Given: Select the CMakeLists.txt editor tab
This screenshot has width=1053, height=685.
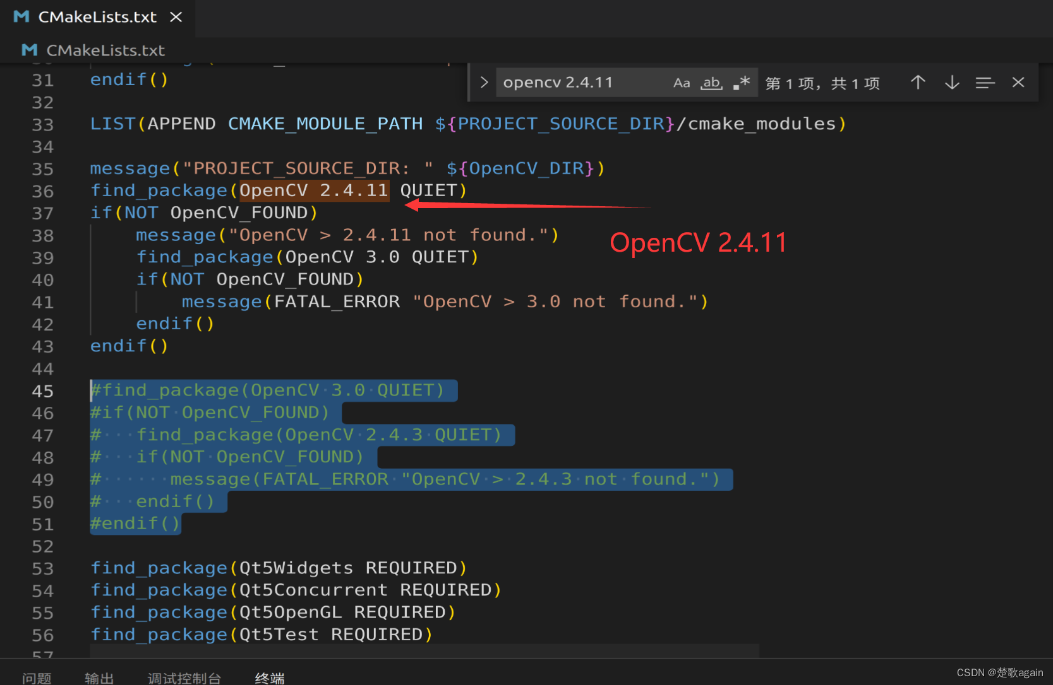Looking at the screenshot, I should [x=97, y=17].
